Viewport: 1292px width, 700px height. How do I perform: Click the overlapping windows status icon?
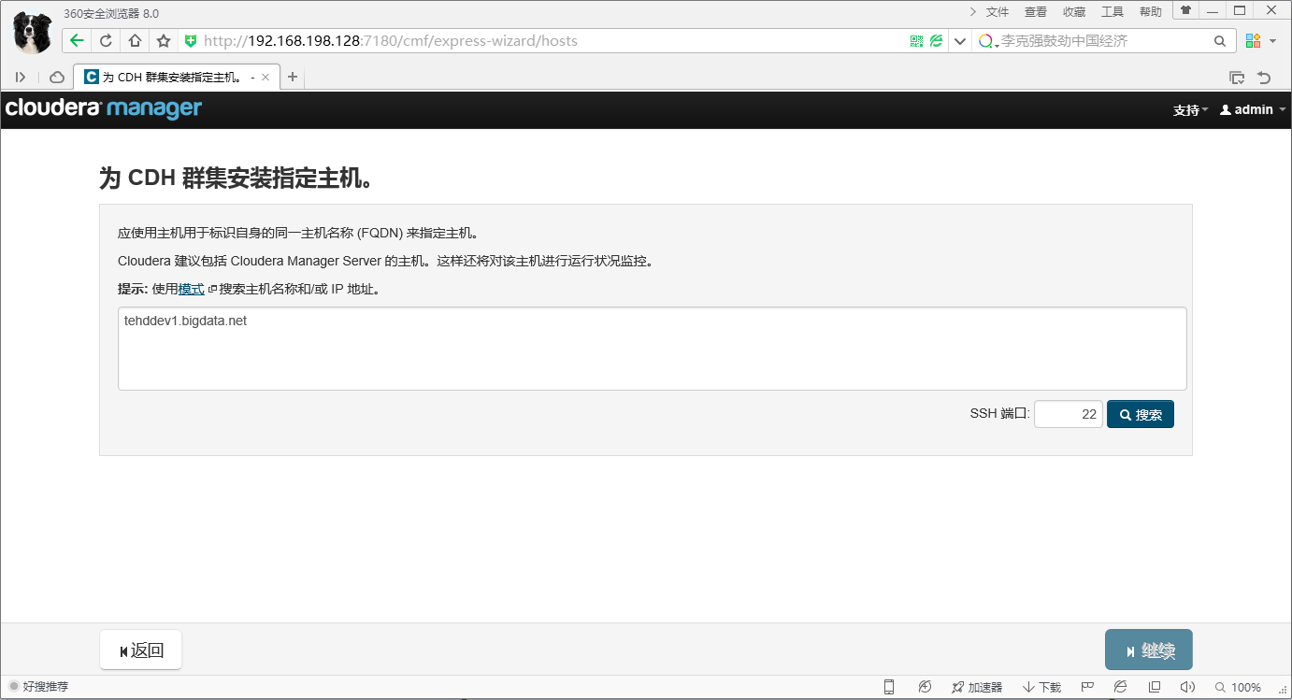(1155, 687)
